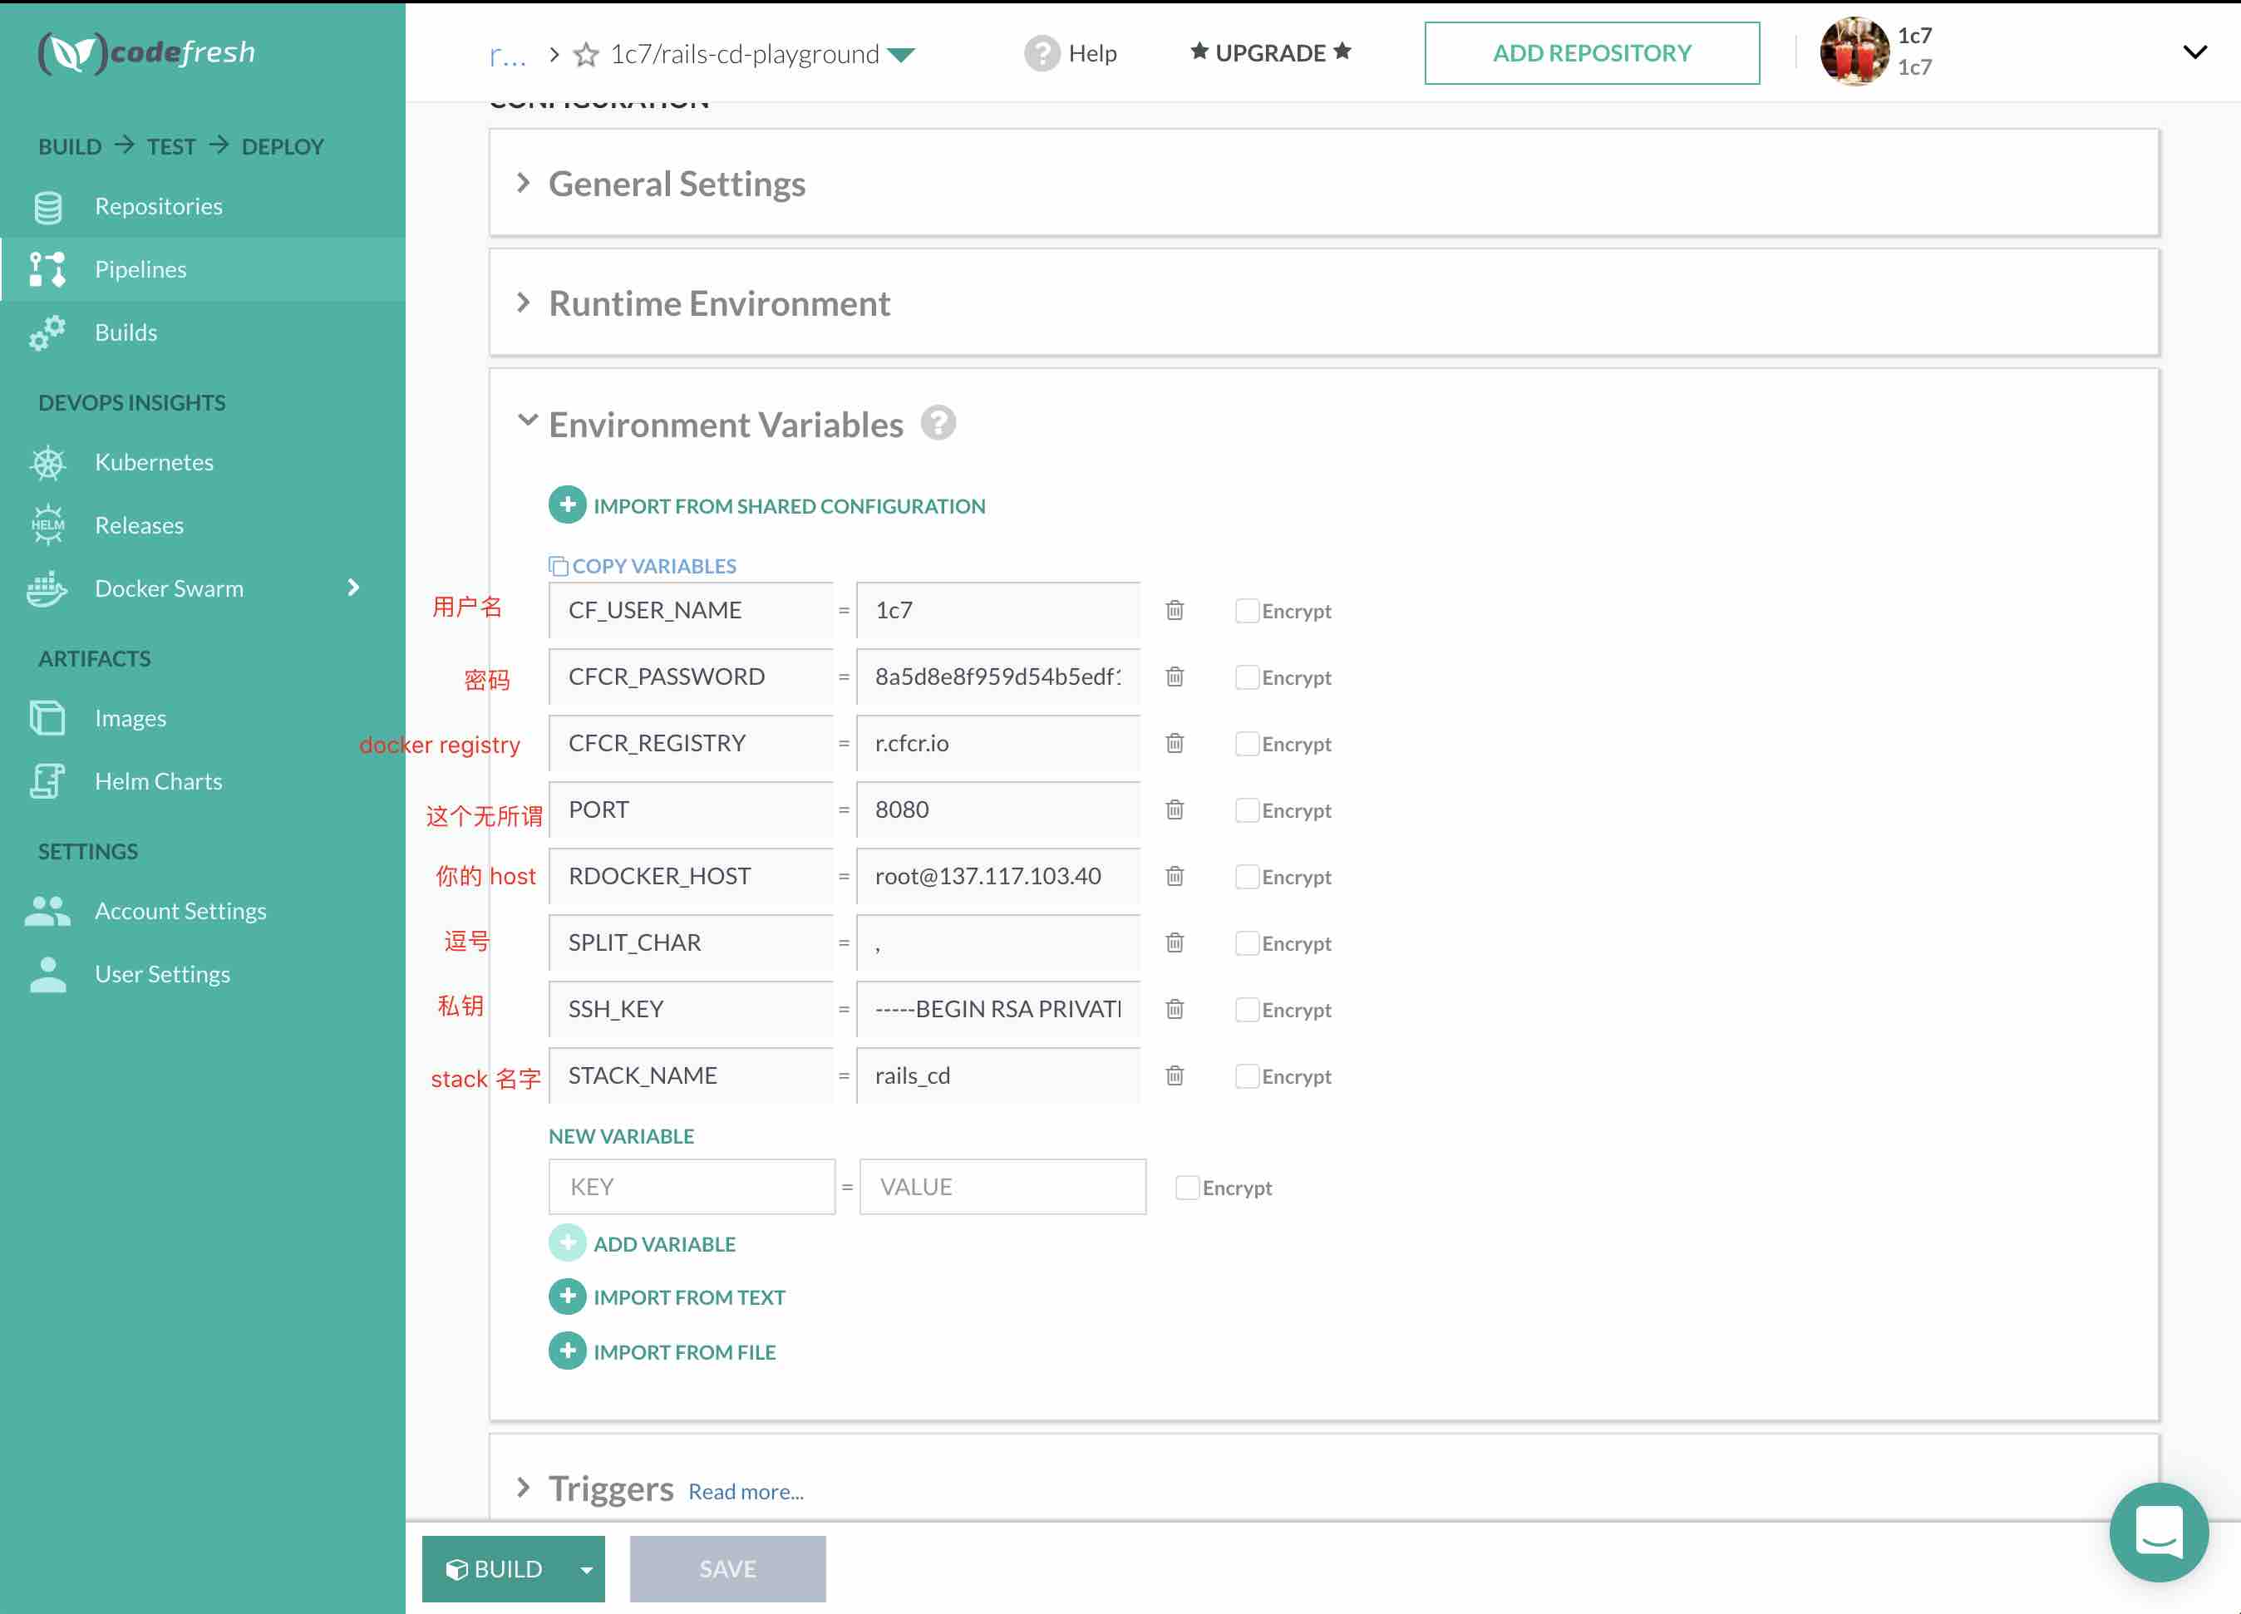The width and height of the screenshot is (2241, 1614).
Task: Click the Import From File plus icon
Action: [567, 1351]
